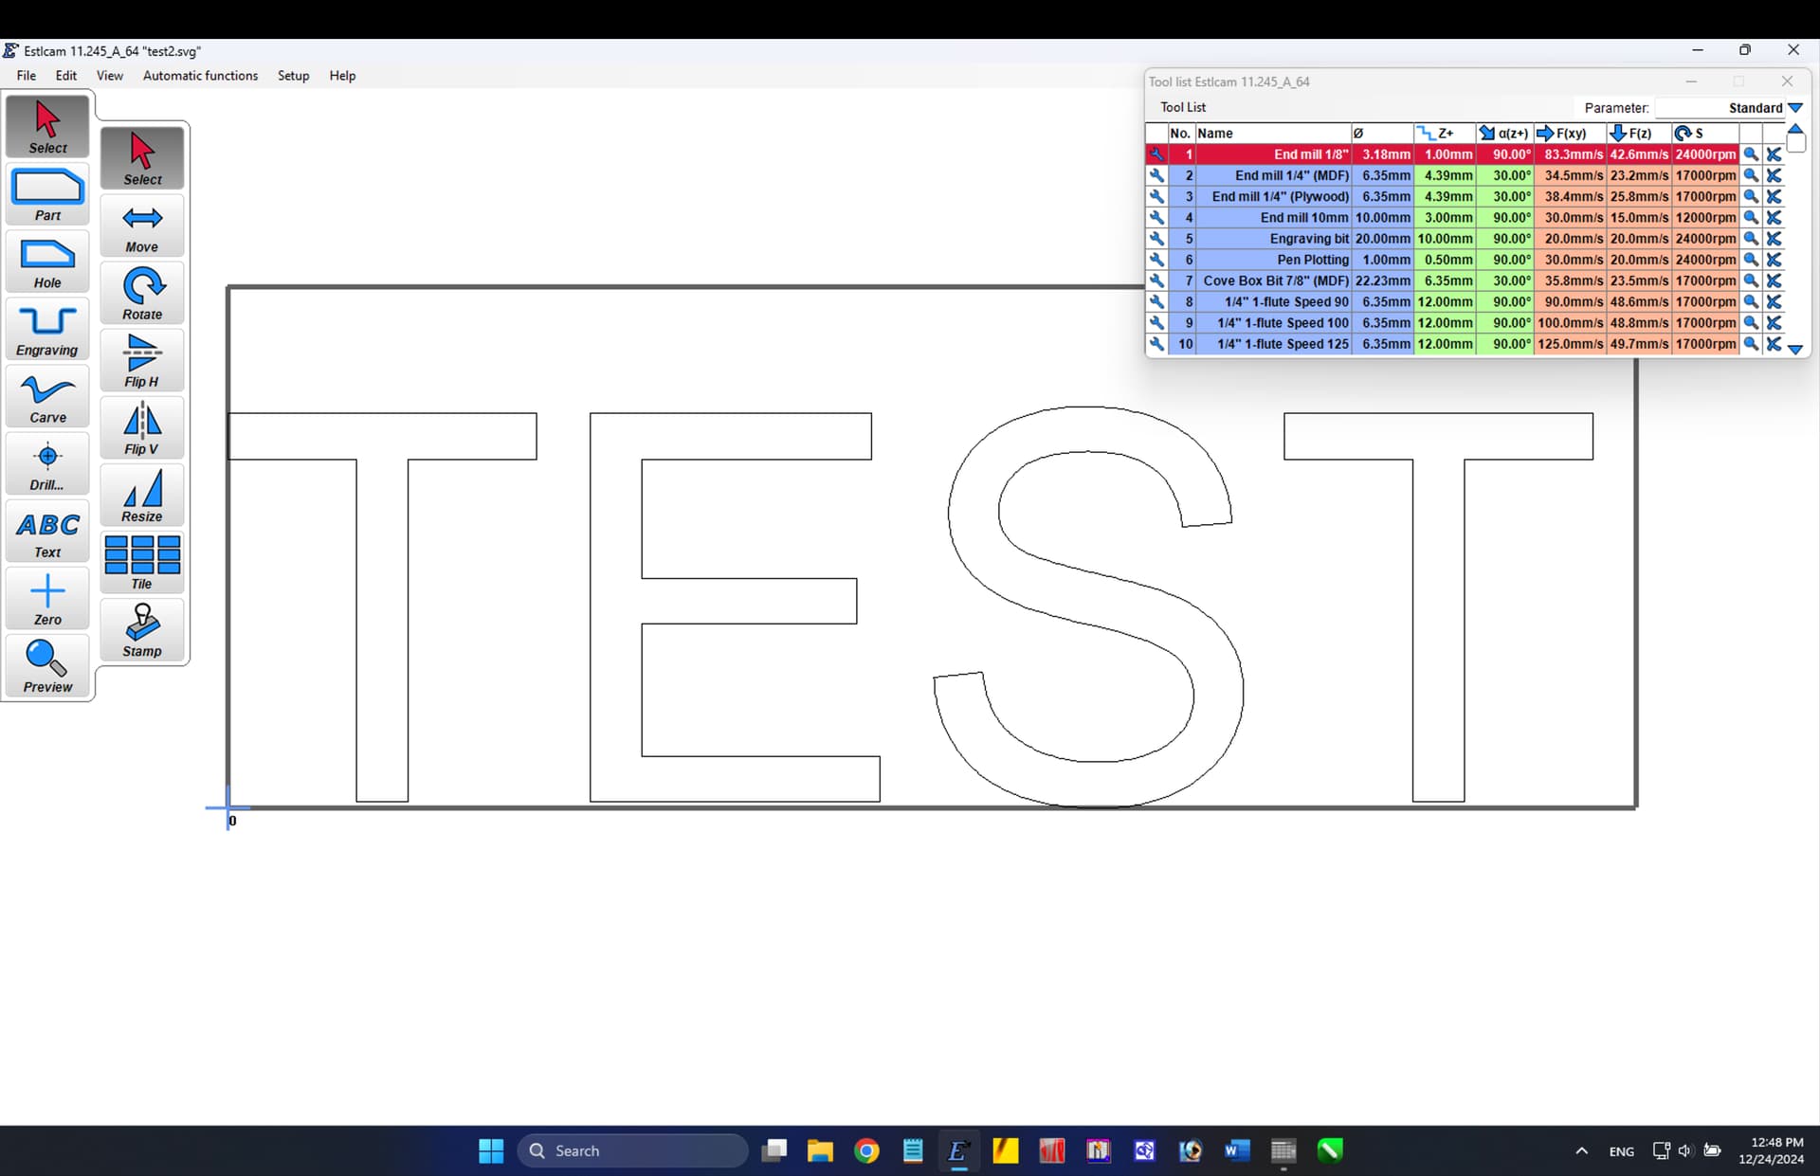This screenshot has height=1176, width=1820.
Task: Open the Help menu
Action: click(x=342, y=76)
